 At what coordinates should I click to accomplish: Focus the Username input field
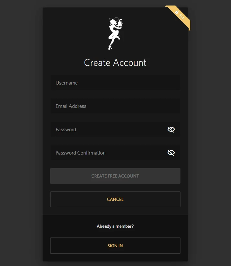tap(115, 83)
